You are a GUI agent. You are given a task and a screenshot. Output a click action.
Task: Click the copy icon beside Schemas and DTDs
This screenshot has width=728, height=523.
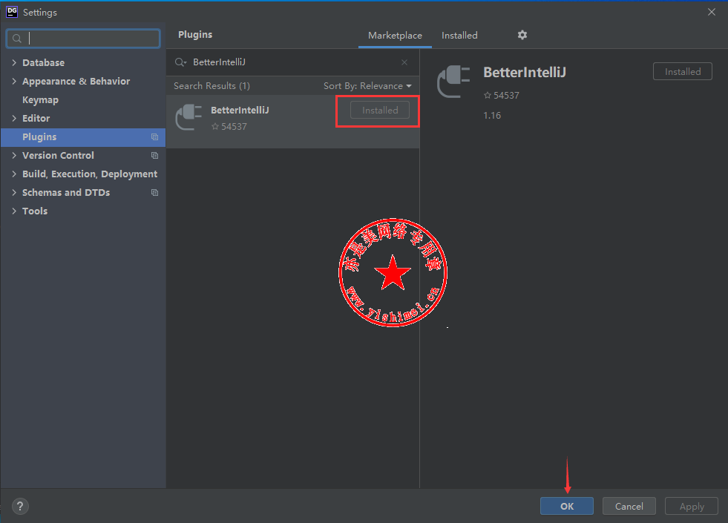(x=154, y=193)
